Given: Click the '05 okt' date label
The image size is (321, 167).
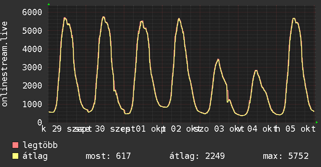Looking at the screenshot, I should [300, 129].
